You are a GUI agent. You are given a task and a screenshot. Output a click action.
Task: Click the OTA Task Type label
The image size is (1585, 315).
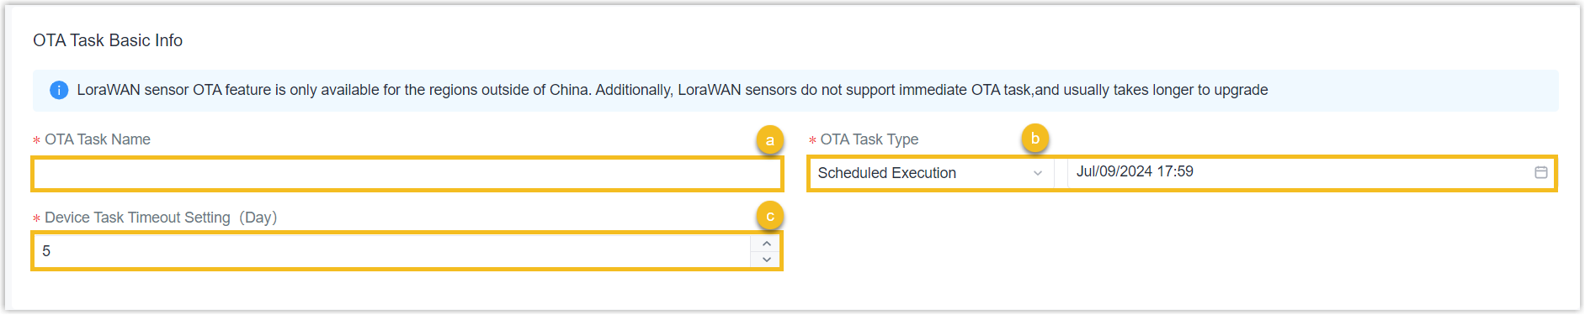click(x=870, y=139)
